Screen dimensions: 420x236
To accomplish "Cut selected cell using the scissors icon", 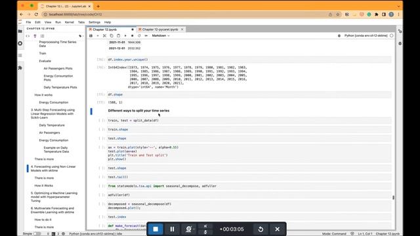I will [x=105, y=35].
